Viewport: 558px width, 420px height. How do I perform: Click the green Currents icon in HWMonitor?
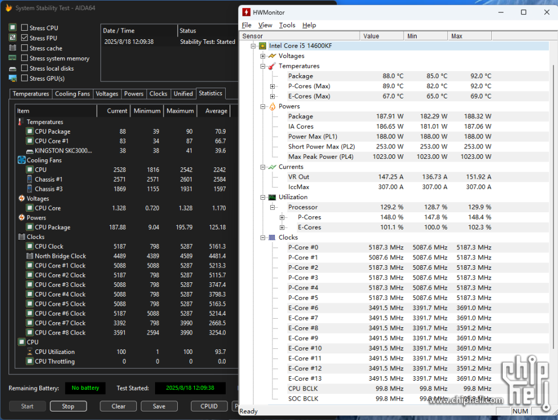[272, 167]
